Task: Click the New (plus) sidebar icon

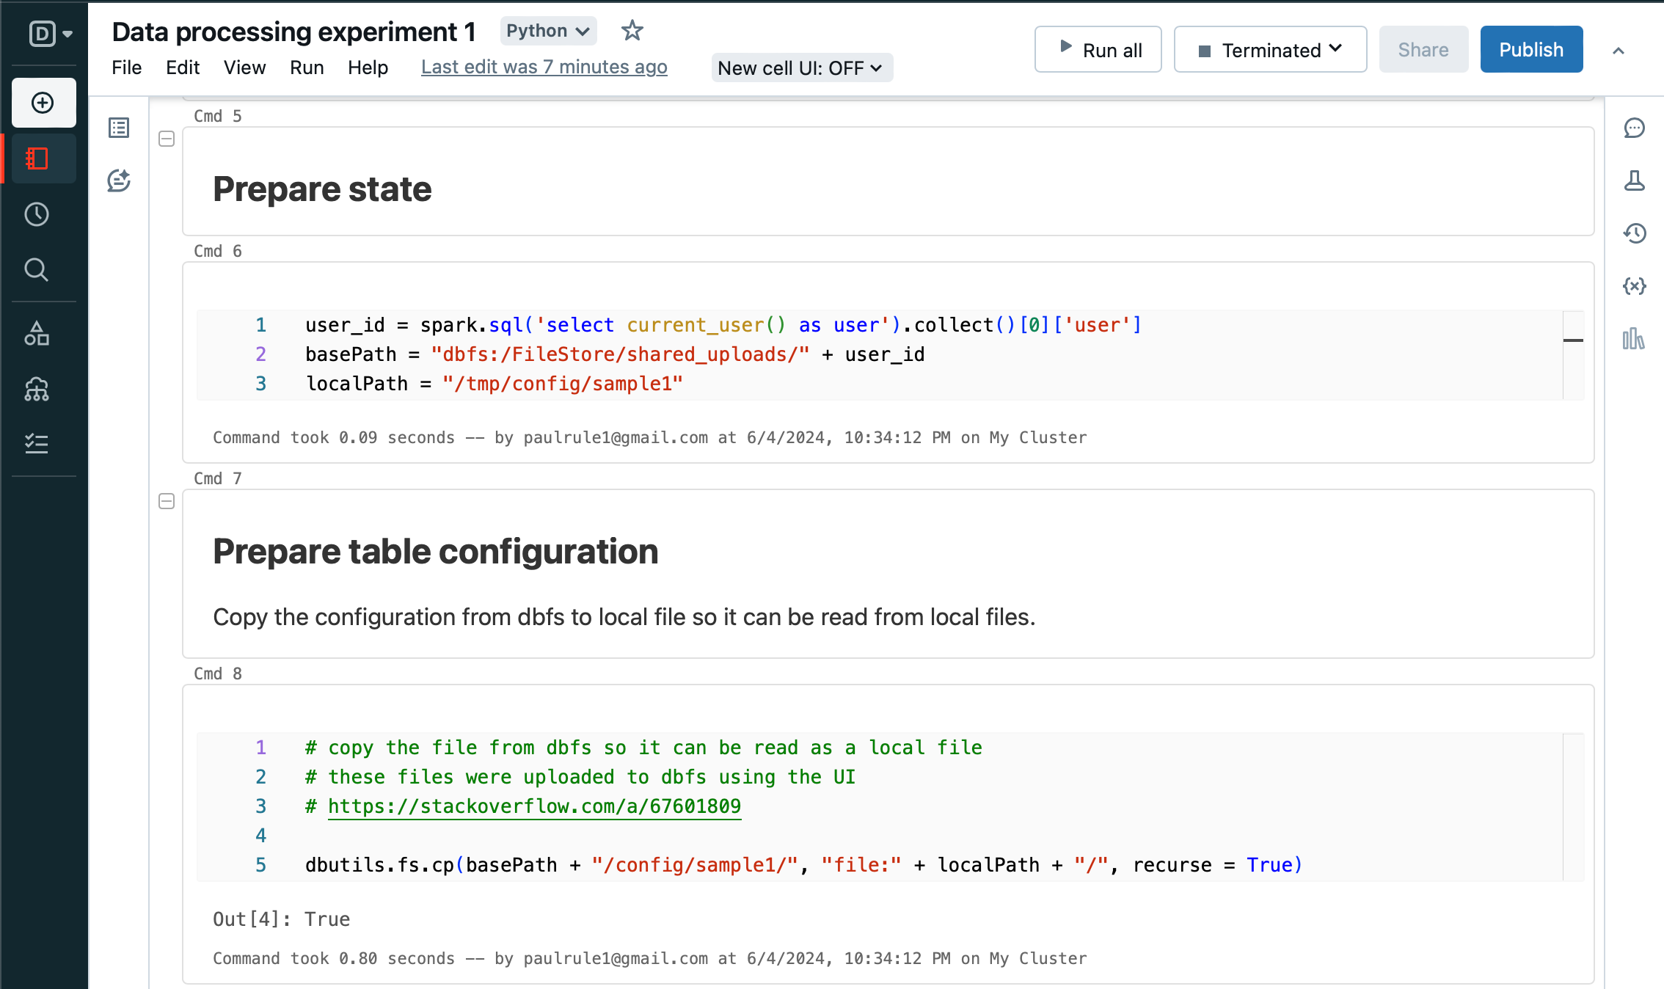Action: click(x=43, y=103)
